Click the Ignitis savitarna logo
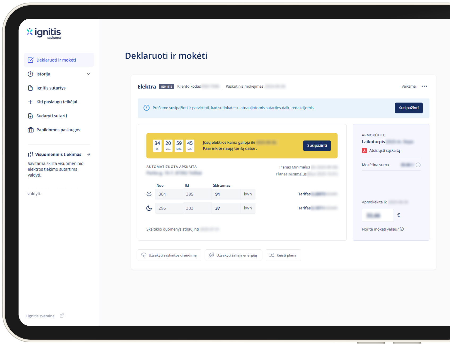Viewport: 450px width, 345px height. (44, 33)
